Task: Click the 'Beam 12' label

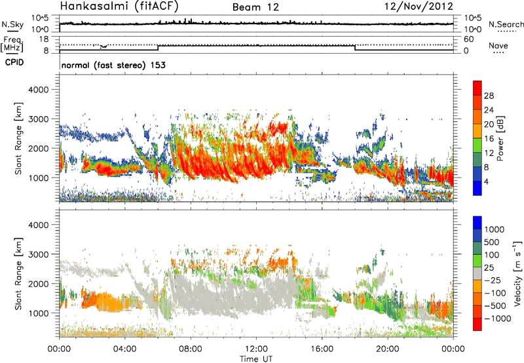Action: [255, 7]
